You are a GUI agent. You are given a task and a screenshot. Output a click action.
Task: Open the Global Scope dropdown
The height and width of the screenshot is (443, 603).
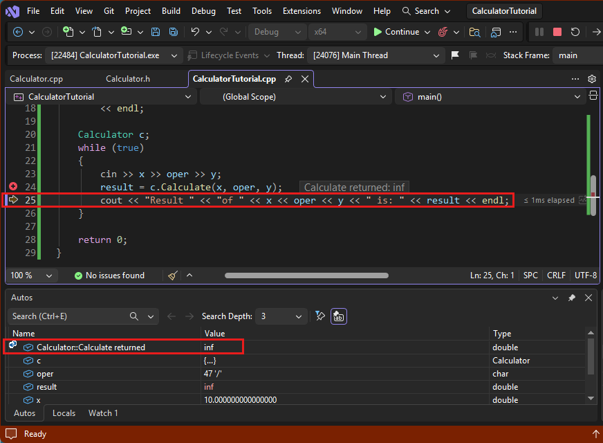296,97
